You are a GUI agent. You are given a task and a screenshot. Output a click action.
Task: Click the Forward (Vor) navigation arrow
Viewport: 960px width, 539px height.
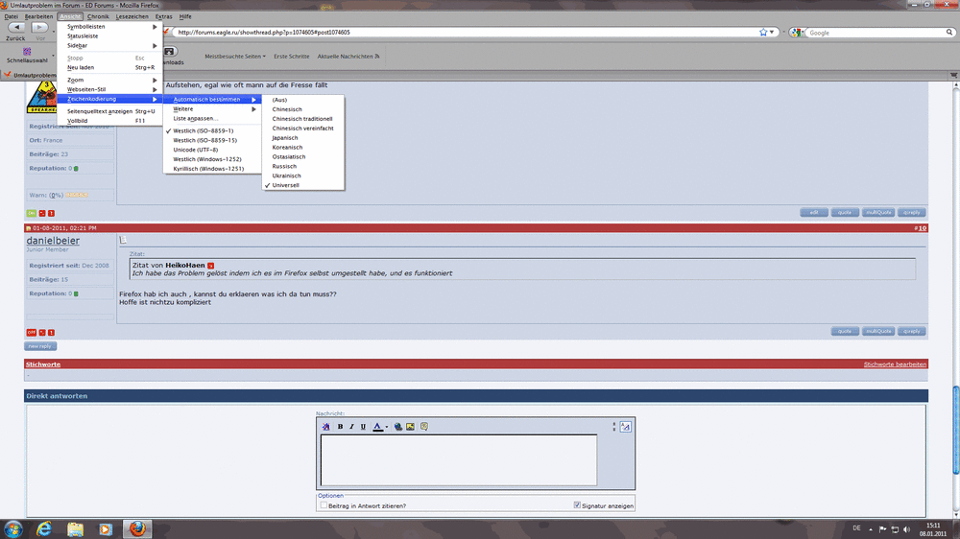click(x=39, y=28)
